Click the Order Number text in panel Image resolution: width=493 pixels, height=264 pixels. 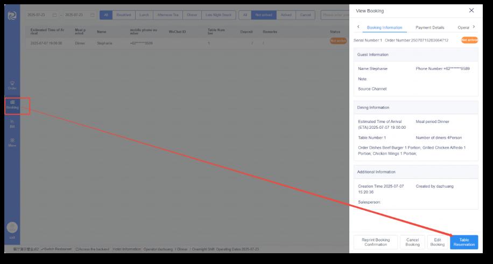click(x=416, y=40)
